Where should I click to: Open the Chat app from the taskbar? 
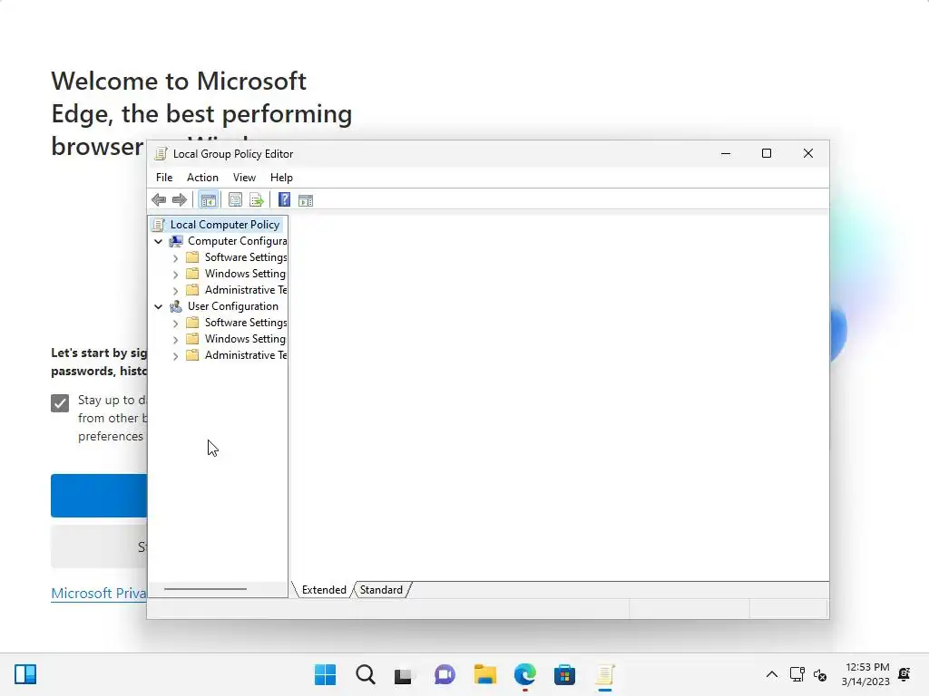[445, 674]
